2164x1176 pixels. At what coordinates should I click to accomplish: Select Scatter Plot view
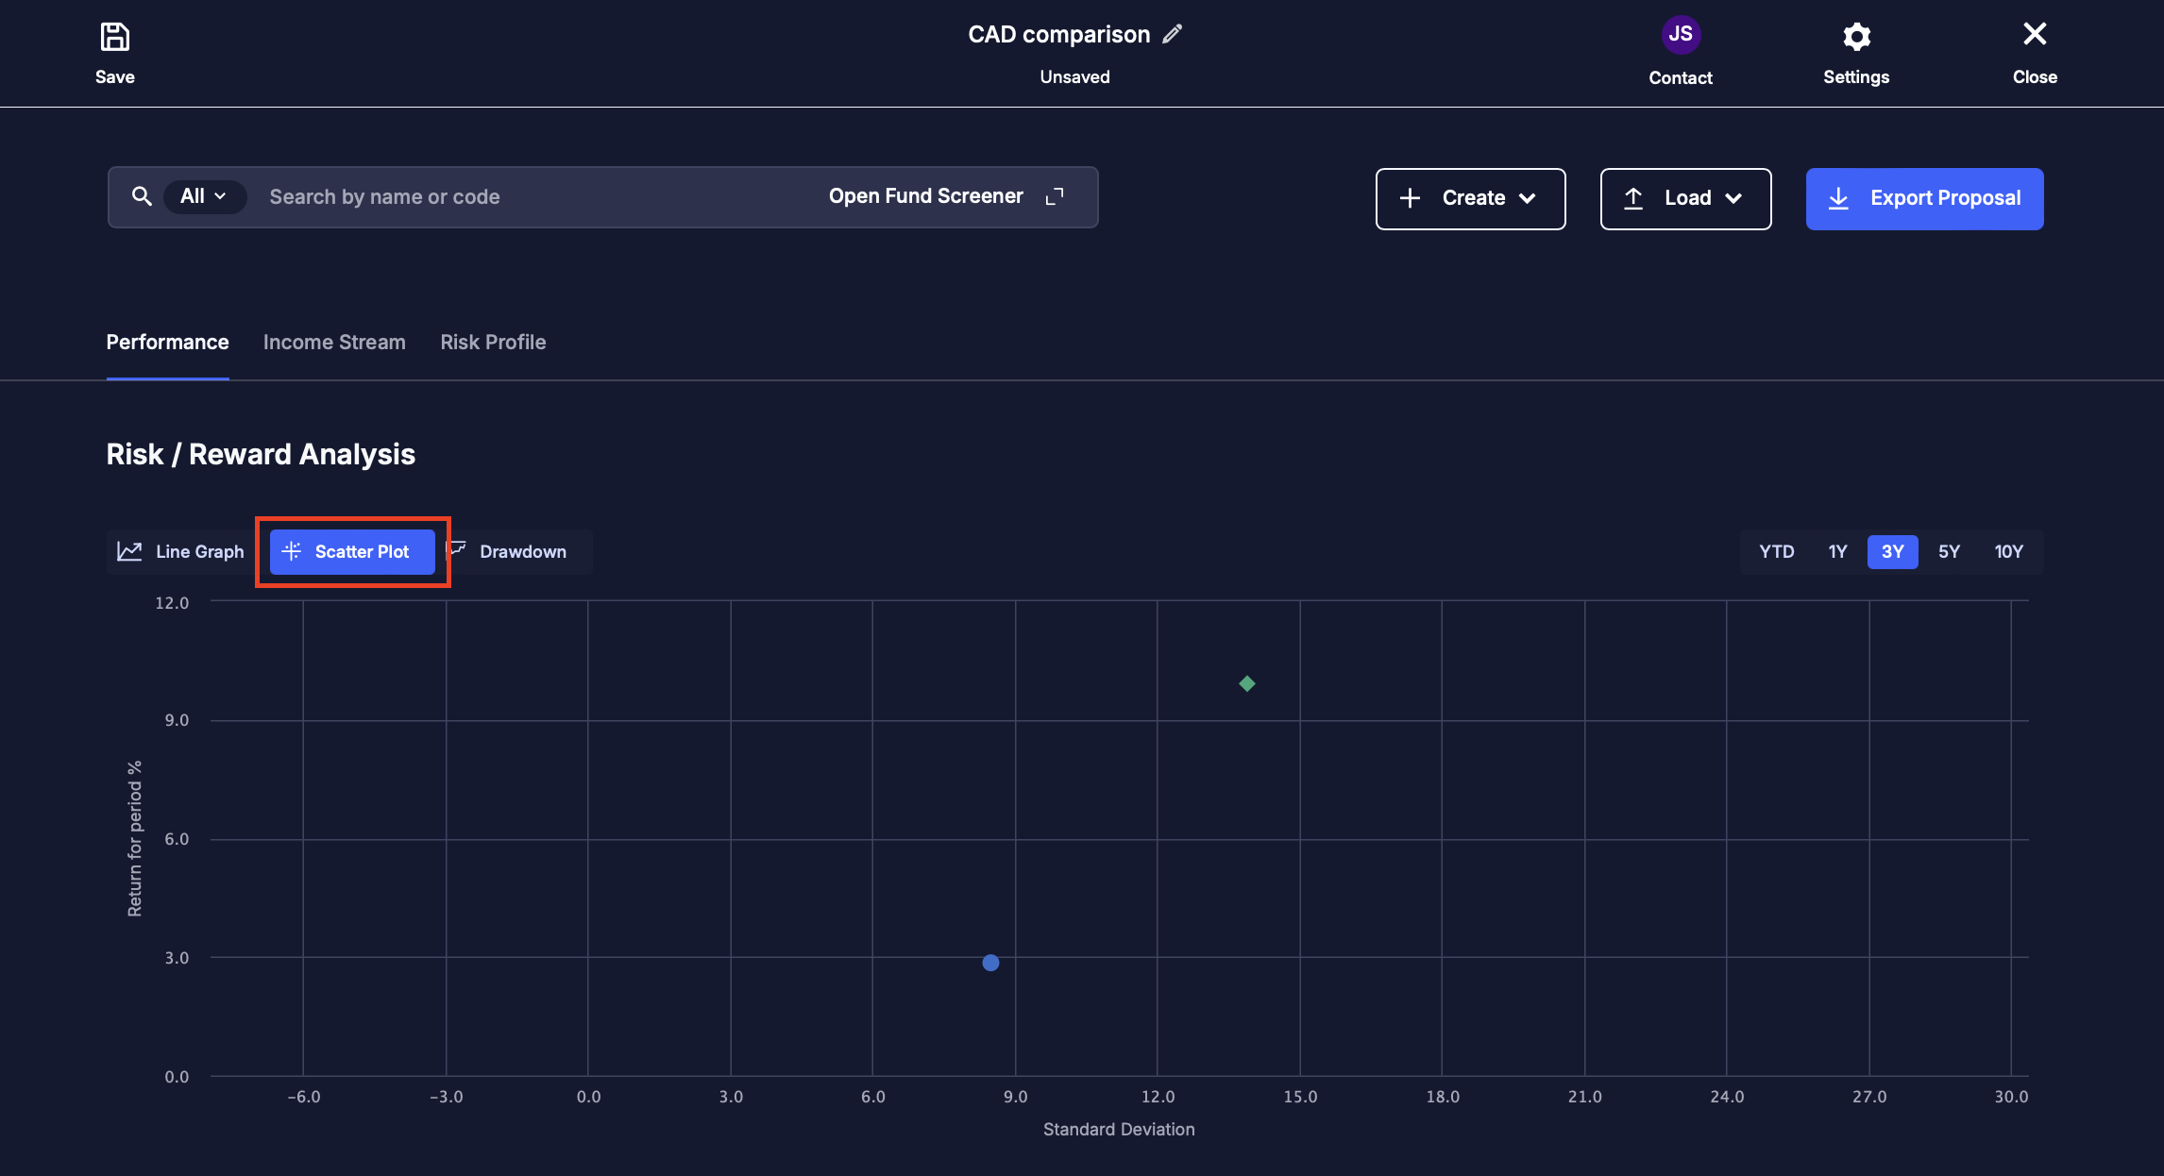click(352, 551)
